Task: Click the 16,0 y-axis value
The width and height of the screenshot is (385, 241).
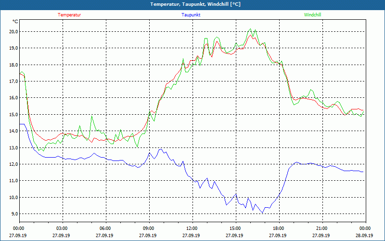Action: click(x=14, y=98)
